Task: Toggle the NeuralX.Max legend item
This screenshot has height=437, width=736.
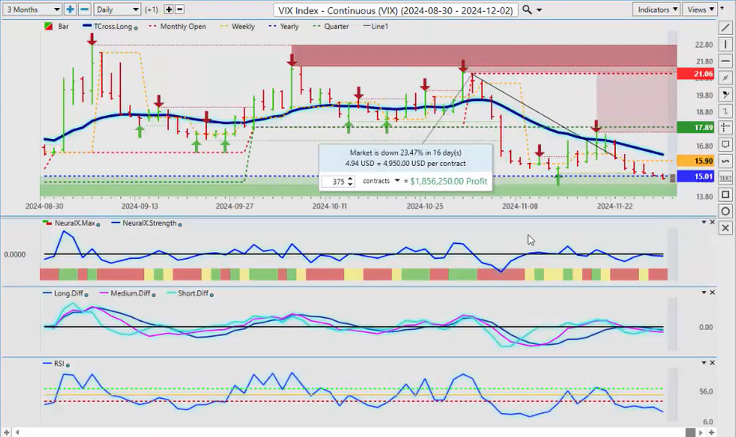Action: (x=72, y=223)
